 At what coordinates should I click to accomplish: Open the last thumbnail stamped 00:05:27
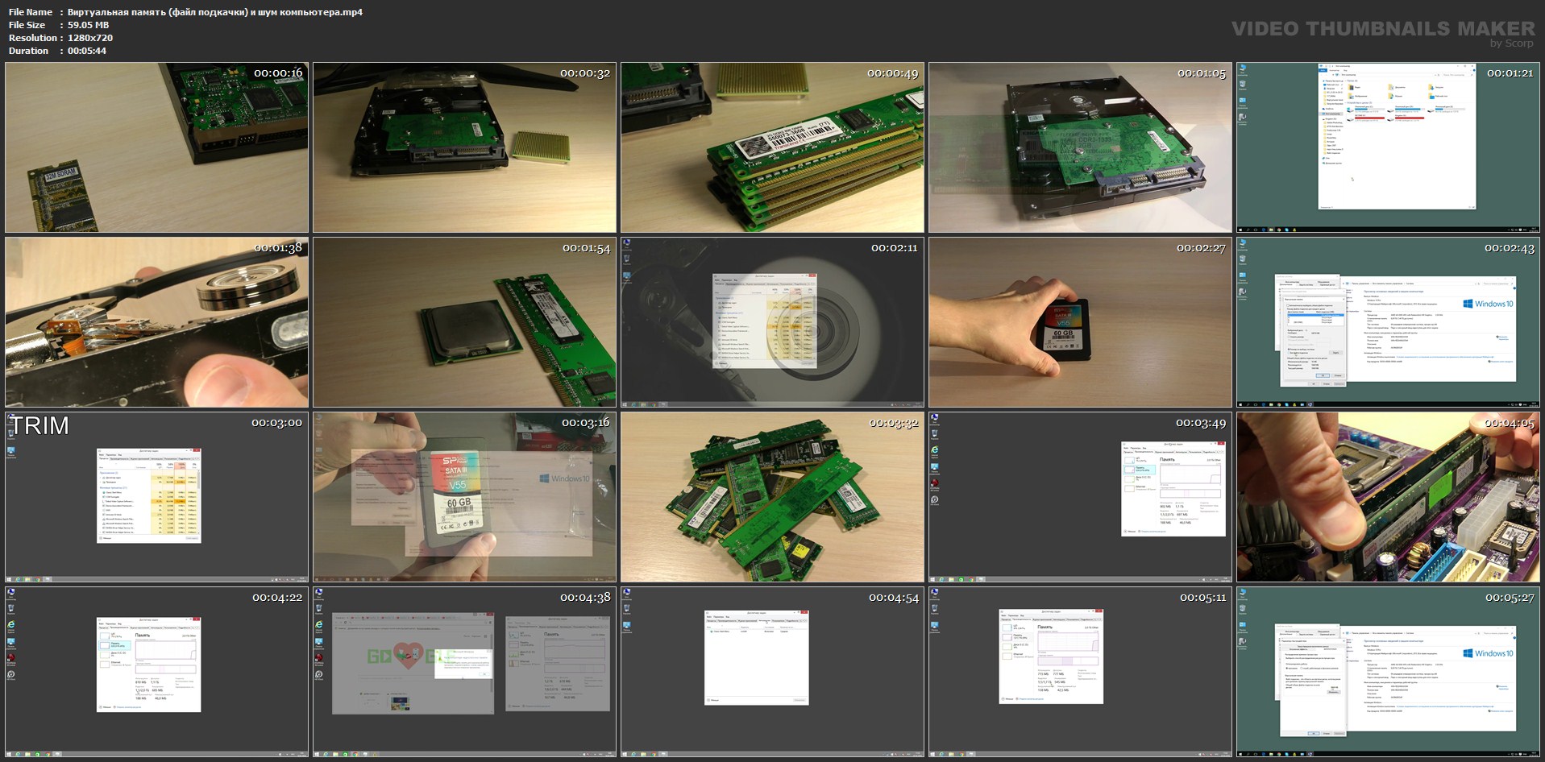pos(1388,672)
